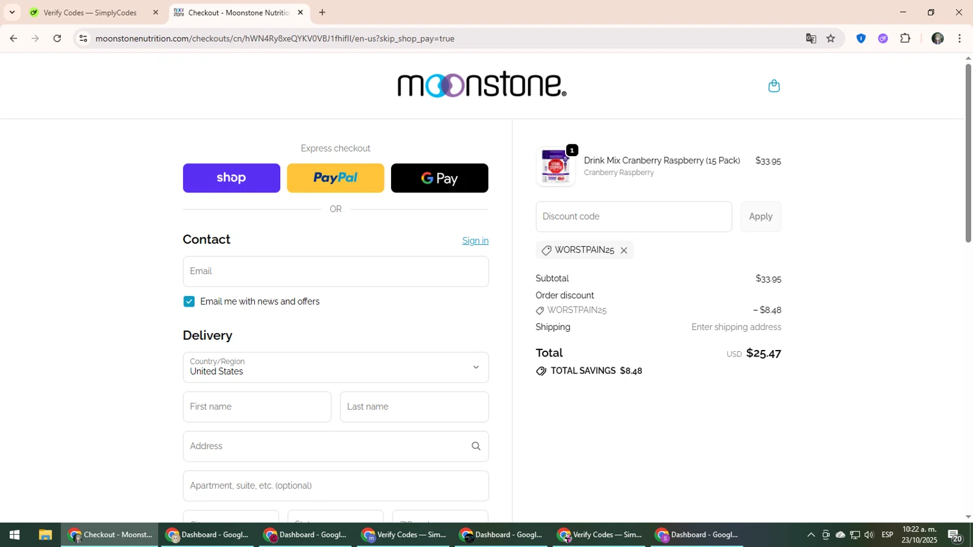
Task: Click the Apartment, suite, etc. field
Action: pyautogui.click(x=335, y=486)
